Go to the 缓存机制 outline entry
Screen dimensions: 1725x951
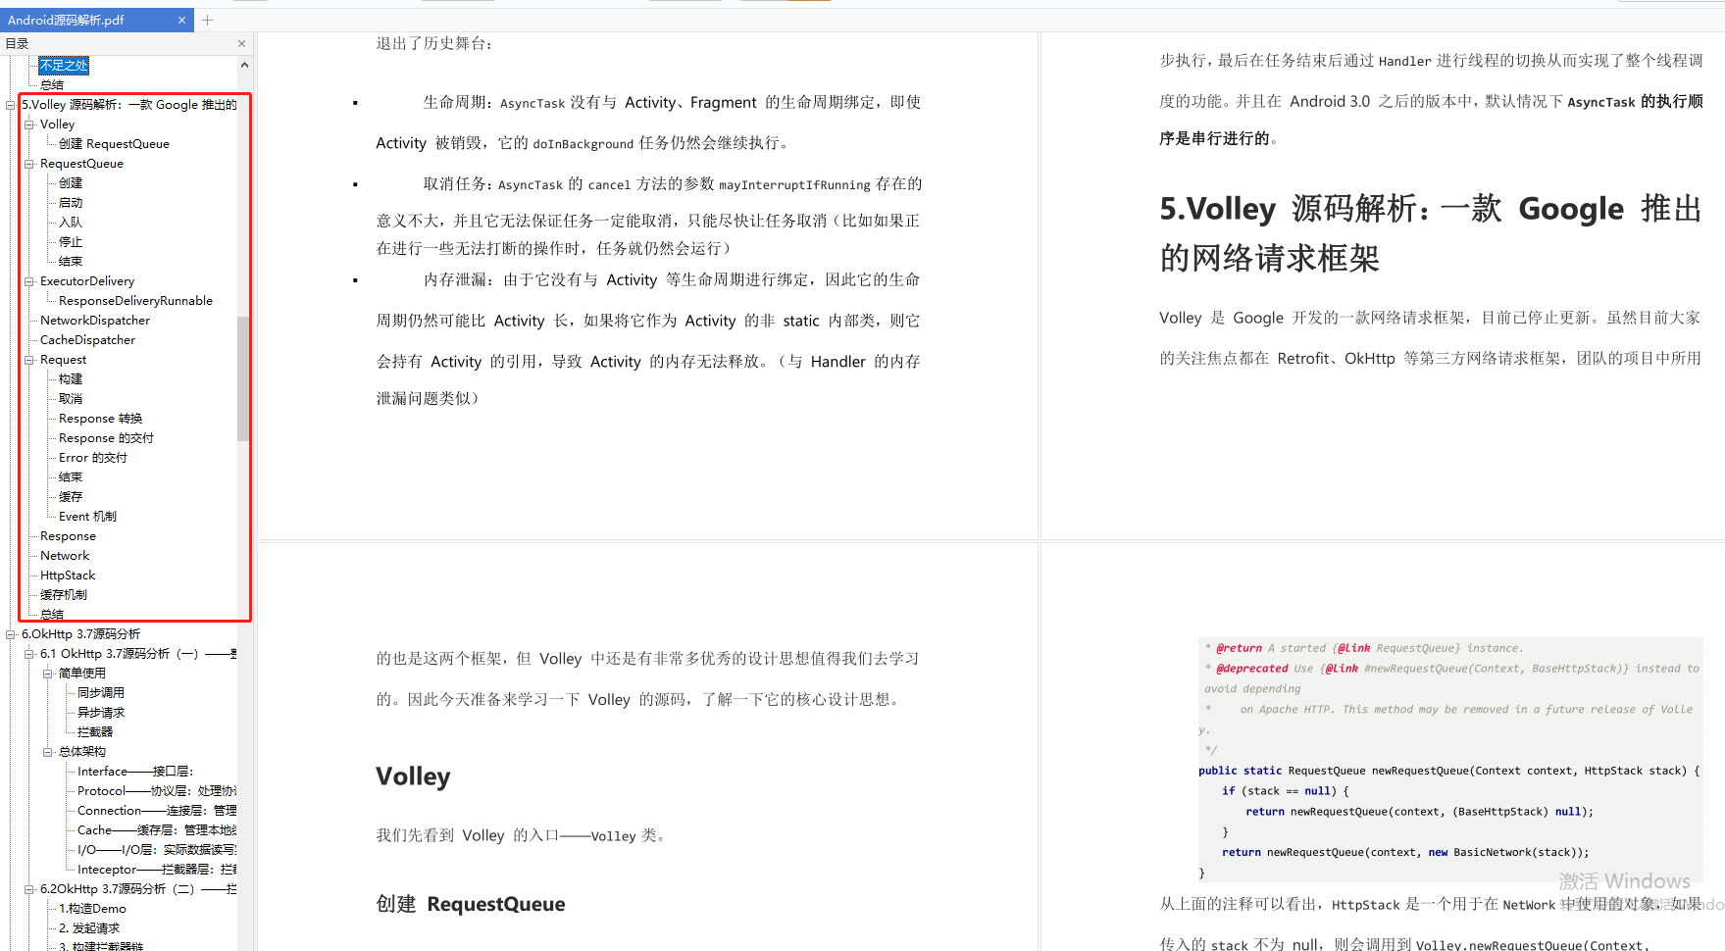(64, 595)
